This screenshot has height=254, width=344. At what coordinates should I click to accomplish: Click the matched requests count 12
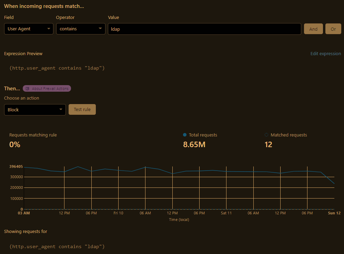click(x=268, y=144)
